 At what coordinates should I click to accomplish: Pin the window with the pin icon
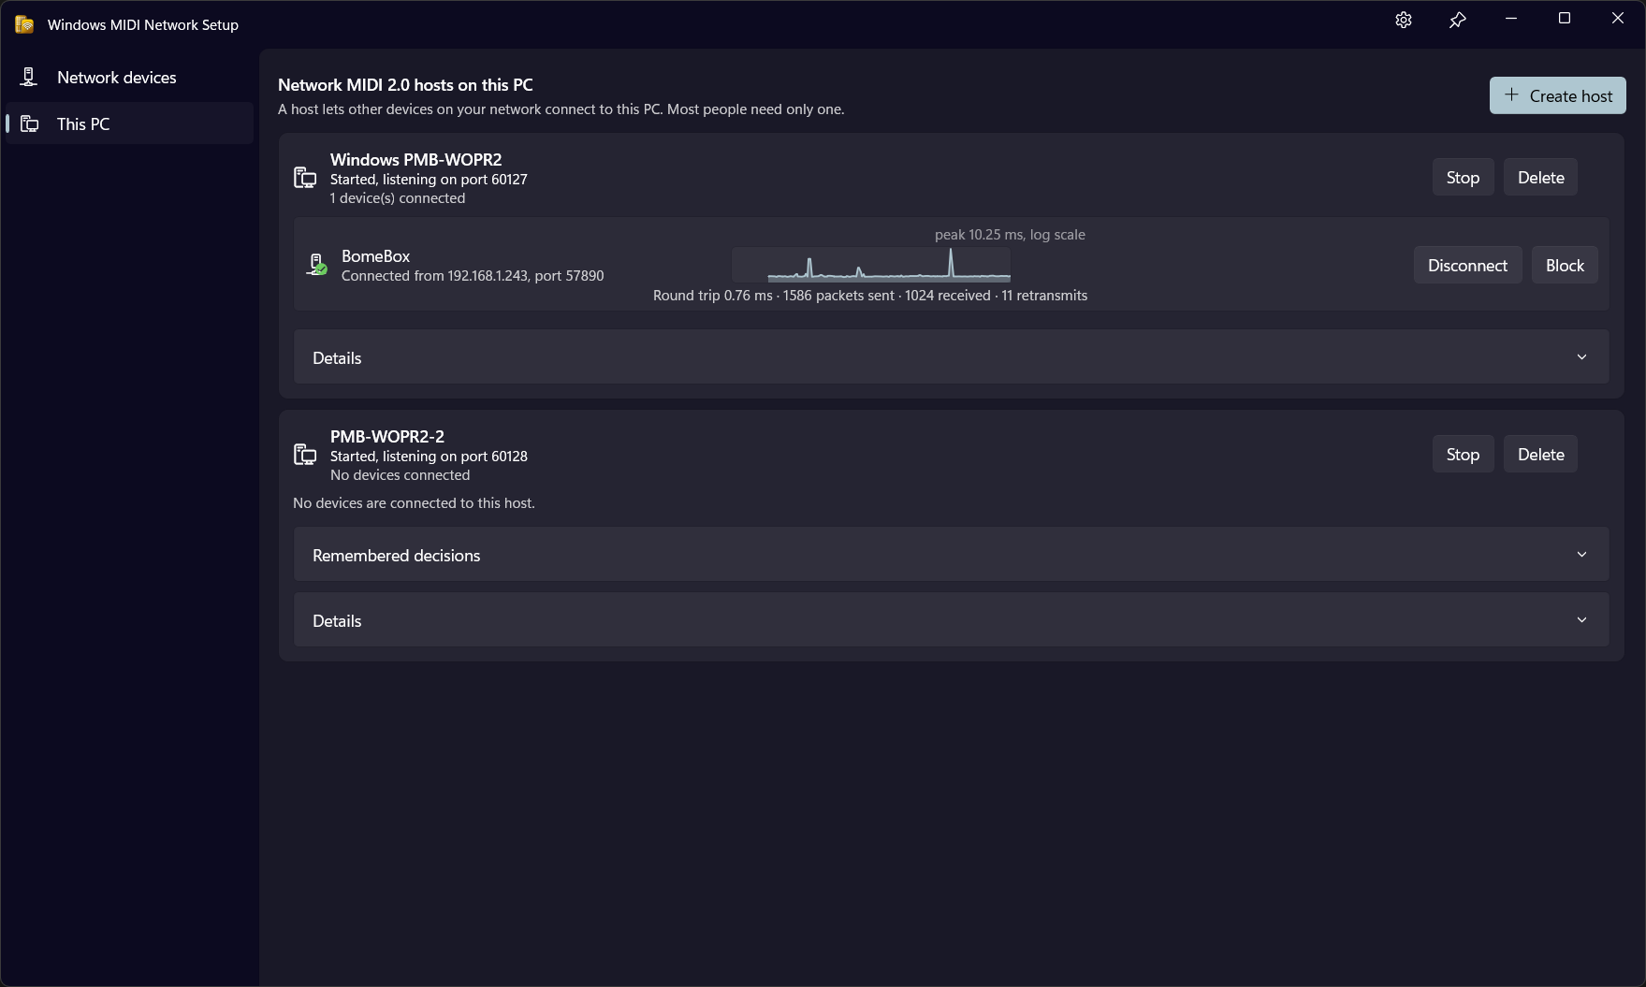(x=1457, y=20)
